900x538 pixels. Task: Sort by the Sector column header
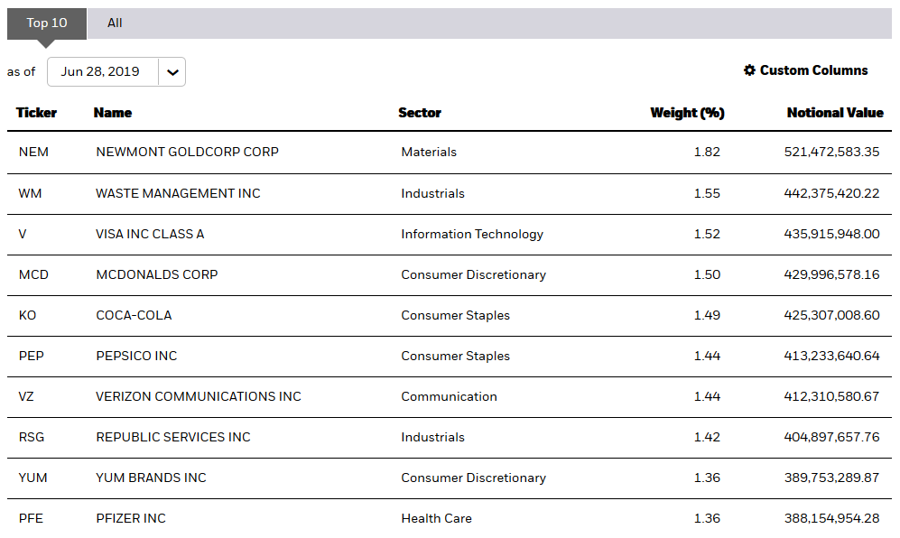(x=420, y=113)
